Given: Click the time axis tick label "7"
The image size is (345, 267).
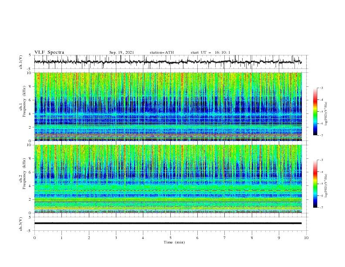Looking at the screenshot, I should [x=225, y=238].
